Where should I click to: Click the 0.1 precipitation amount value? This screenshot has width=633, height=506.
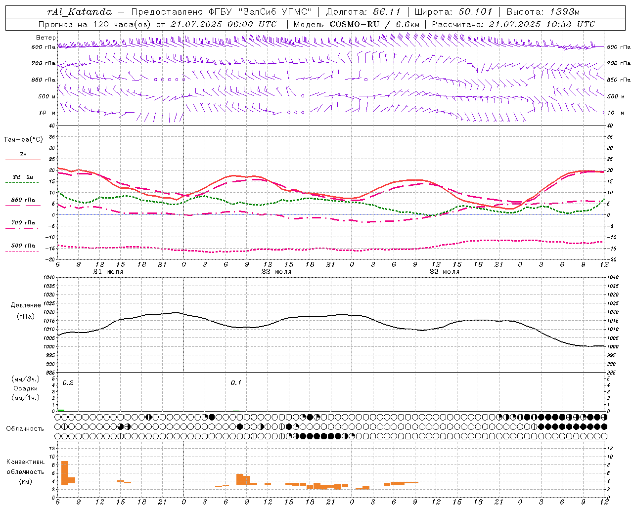pos(236,383)
